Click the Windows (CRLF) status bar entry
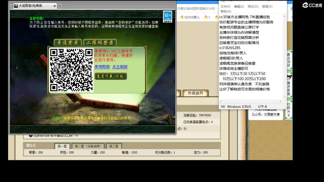Image resolution: width=324 pixels, height=182 pixels. [x=239, y=107]
